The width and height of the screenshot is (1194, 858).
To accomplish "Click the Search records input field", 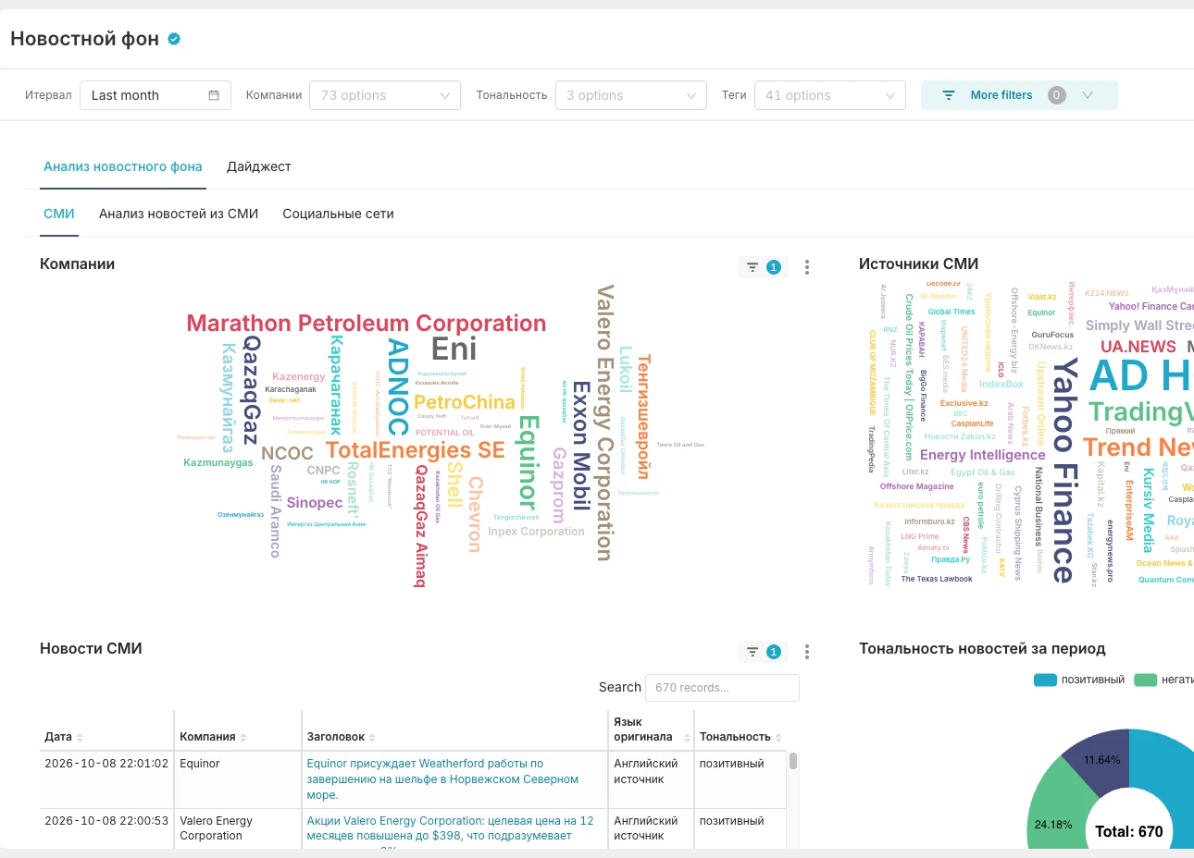I will [722, 688].
